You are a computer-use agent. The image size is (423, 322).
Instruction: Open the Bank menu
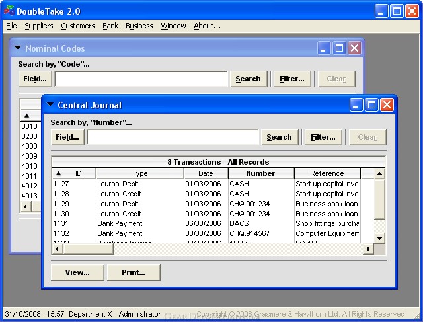pos(110,26)
